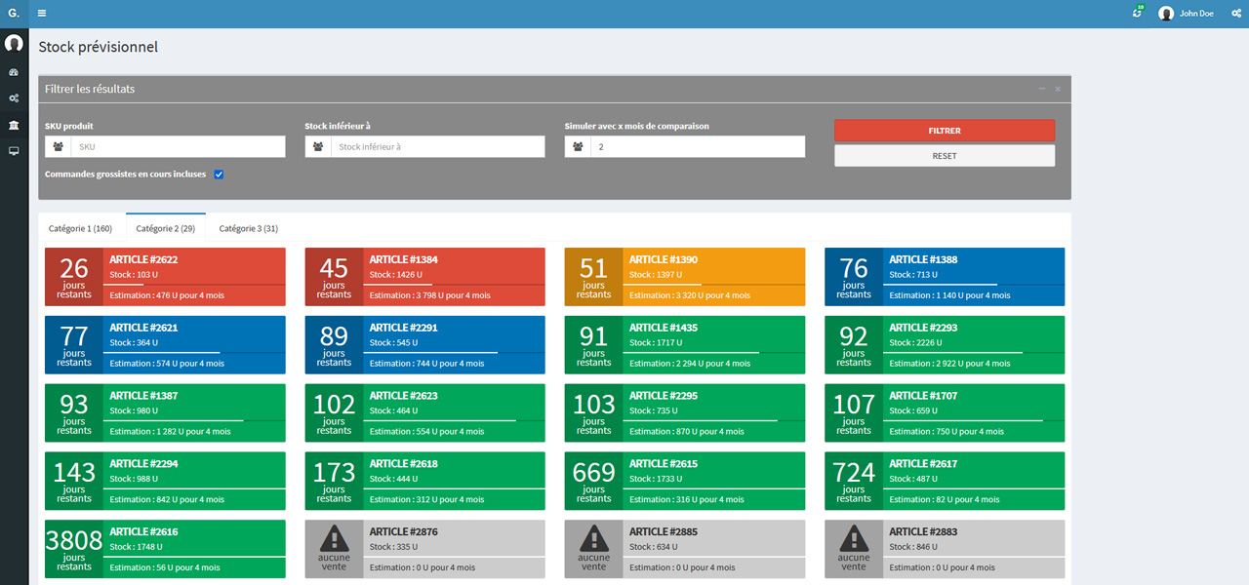Open the John Doe user menu
The height and width of the screenshot is (585, 1249).
click(1187, 14)
